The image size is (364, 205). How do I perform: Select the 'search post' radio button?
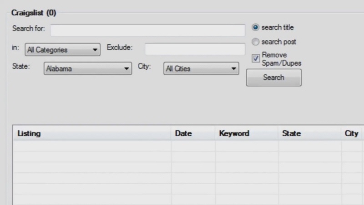click(255, 42)
